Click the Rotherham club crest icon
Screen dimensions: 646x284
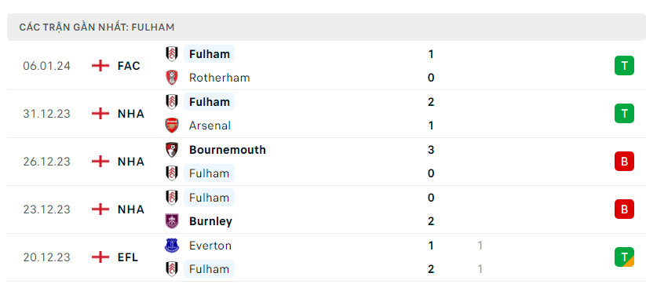[172, 78]
